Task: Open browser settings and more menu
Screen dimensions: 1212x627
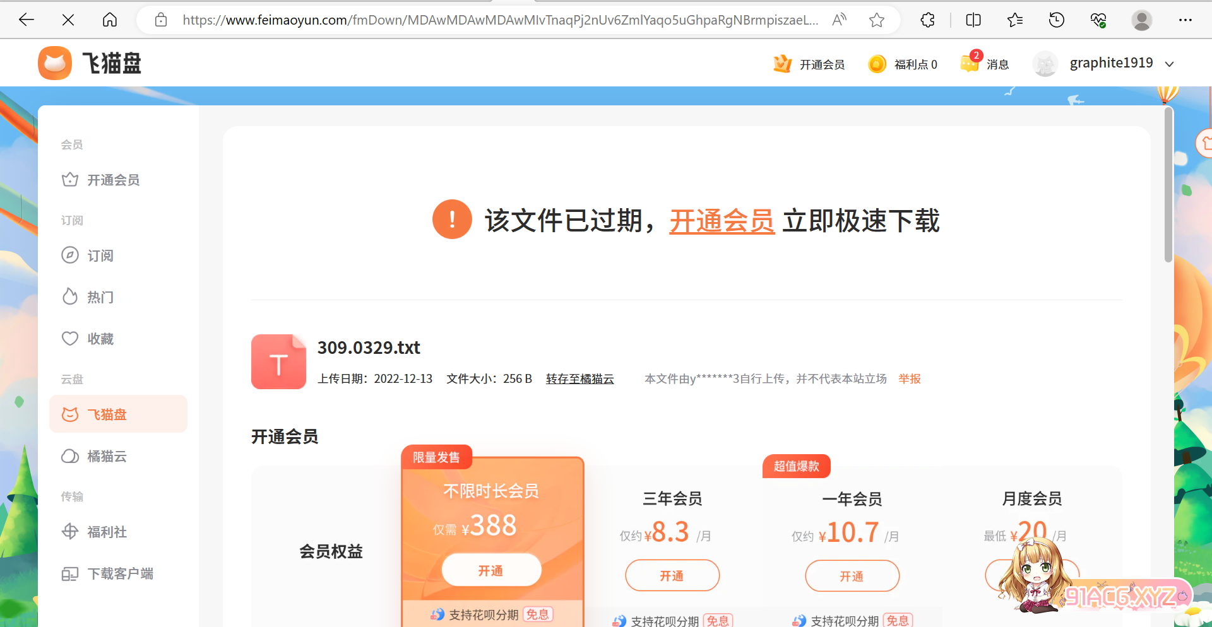Action: [1185, 20]
